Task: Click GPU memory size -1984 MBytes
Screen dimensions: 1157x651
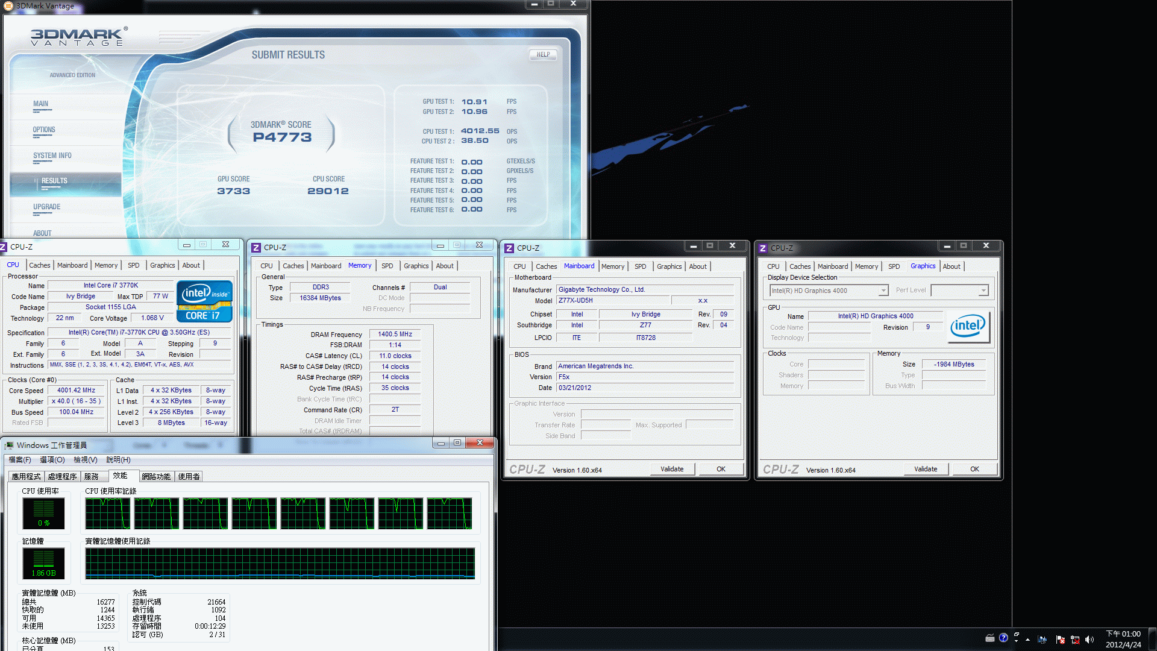Action: pyautogui.click(x=954, y=364)
